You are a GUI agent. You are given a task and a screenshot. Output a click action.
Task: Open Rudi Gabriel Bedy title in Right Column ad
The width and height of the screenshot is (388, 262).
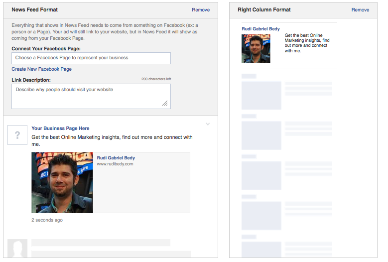pyautogui.click(x=260, y=29)
